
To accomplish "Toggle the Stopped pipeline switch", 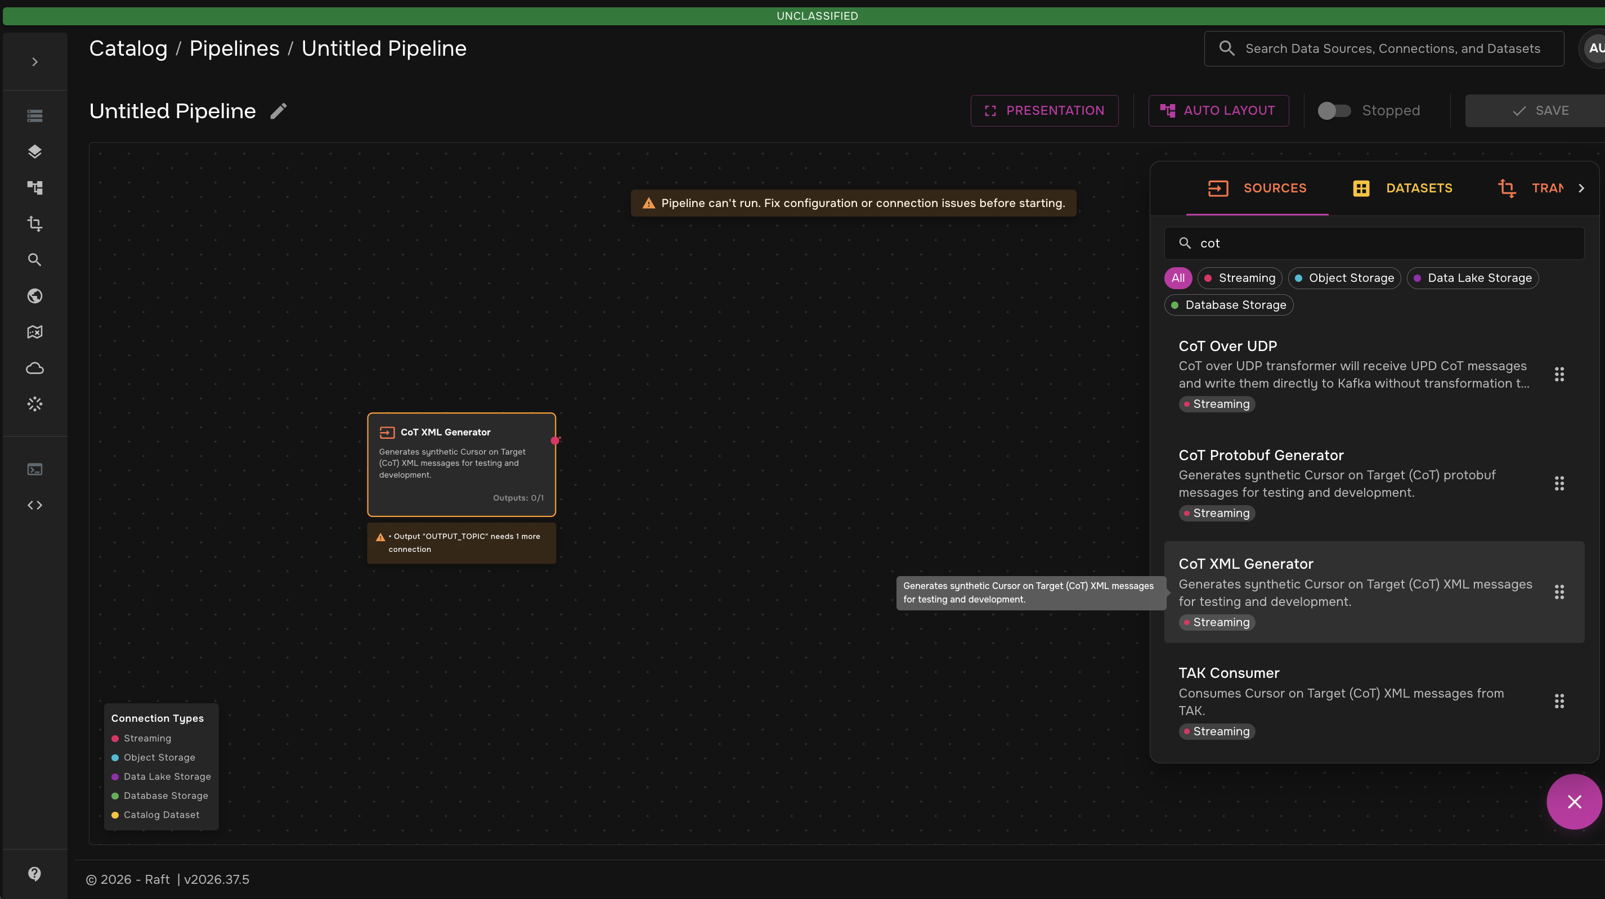I will (1334, 111).
